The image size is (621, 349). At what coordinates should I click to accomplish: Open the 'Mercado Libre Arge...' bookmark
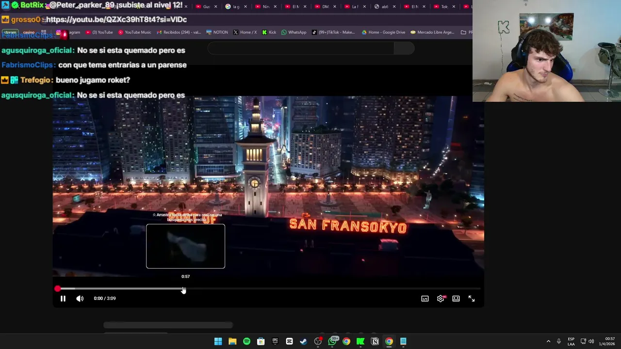coord(432,32)
